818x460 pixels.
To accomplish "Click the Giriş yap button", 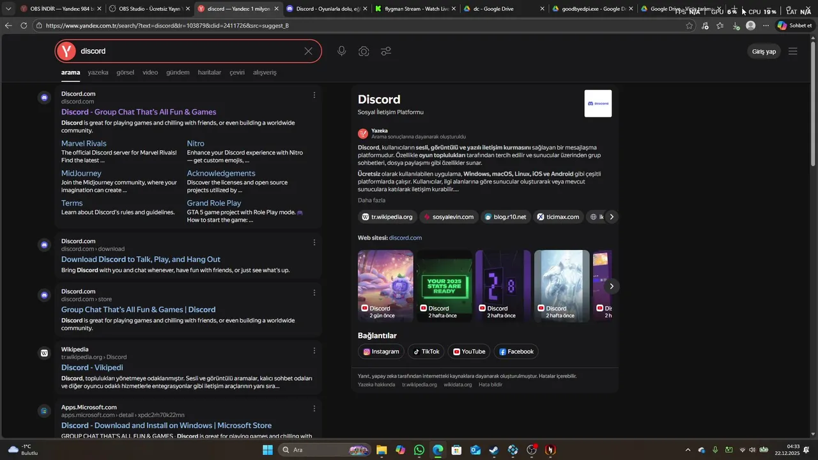I will pos(764,52).
